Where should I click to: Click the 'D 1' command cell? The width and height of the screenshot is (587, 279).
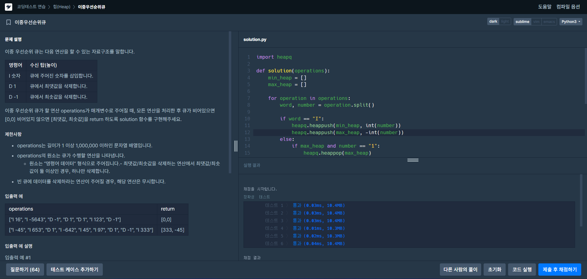16,86
